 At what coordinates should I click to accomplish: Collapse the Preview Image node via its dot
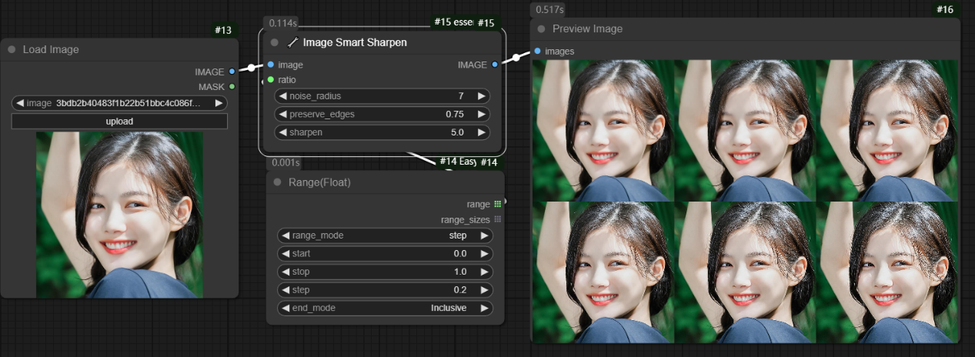tap(541, 28)
